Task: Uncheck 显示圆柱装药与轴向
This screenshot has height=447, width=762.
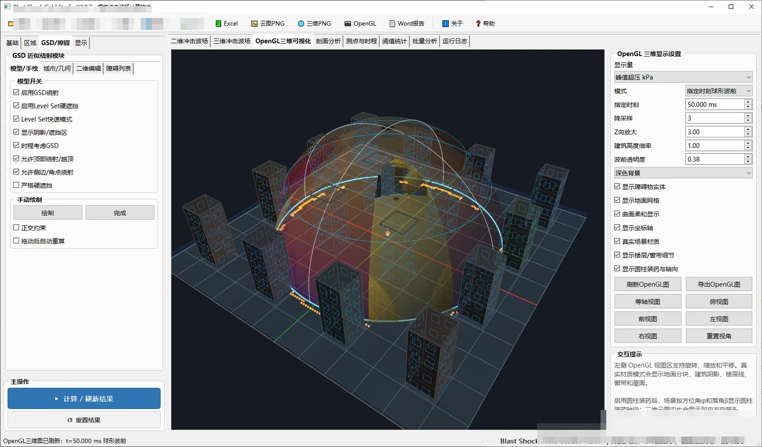Action: 617,269
